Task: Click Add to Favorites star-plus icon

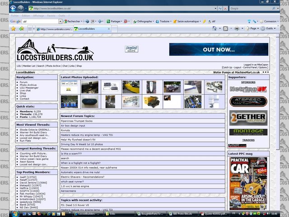Action: click(22, 28)
